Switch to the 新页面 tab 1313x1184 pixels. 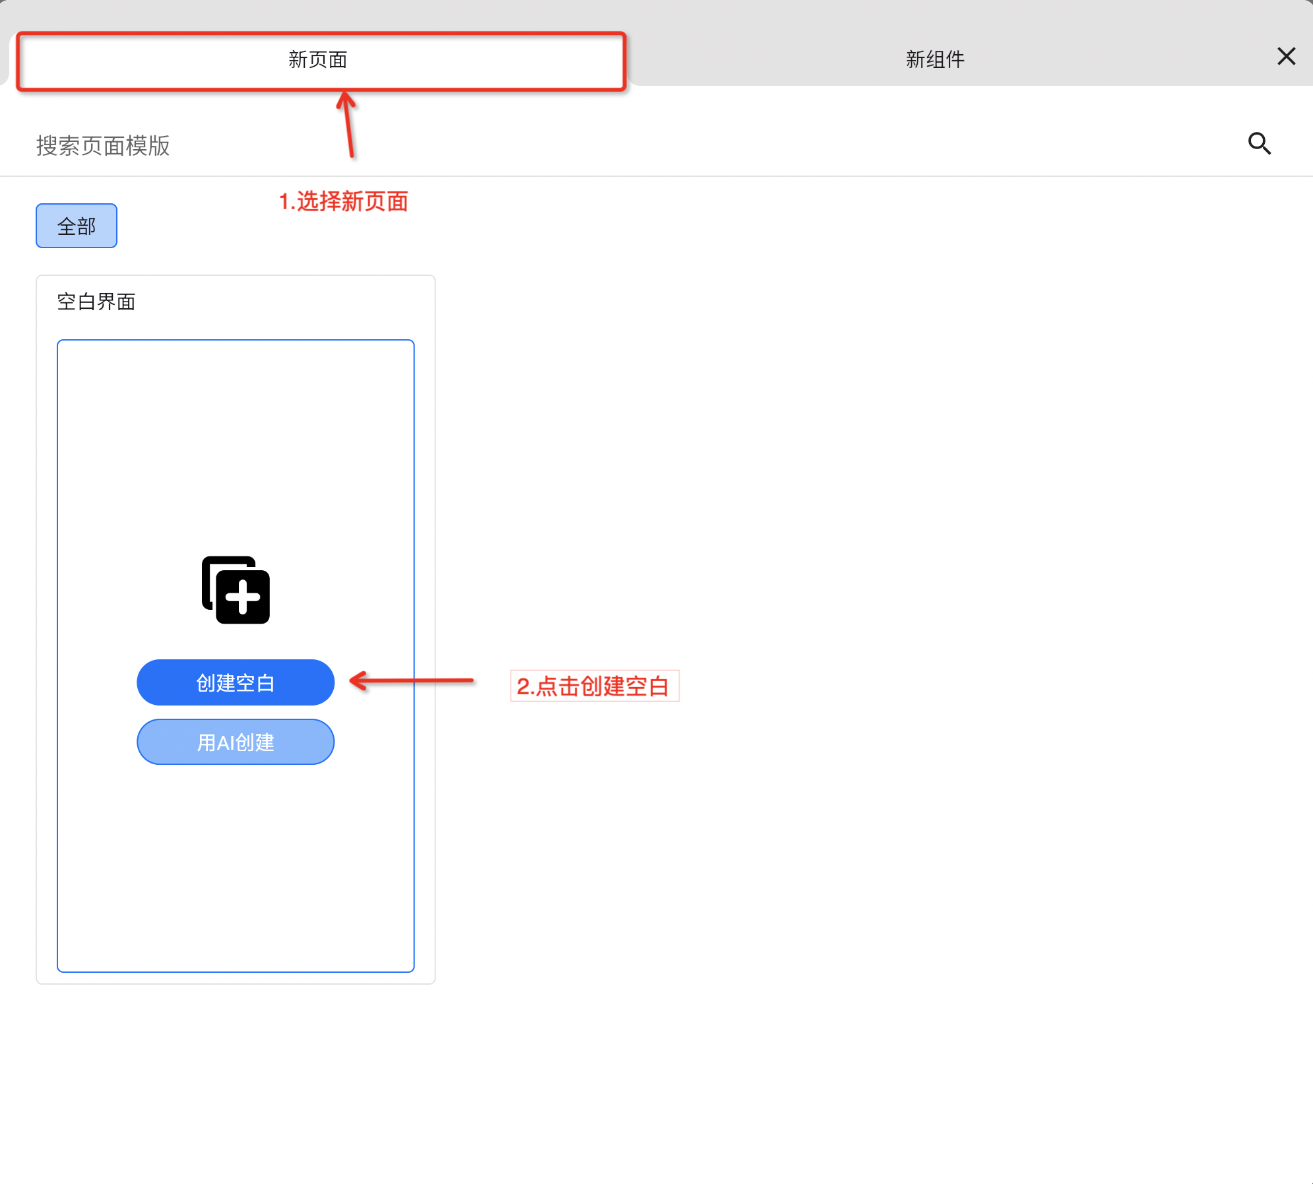click(318, 60)
